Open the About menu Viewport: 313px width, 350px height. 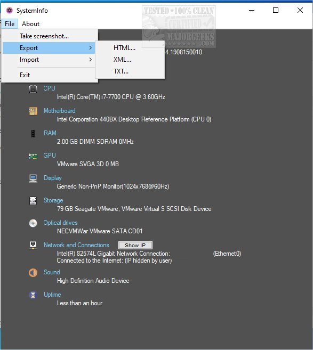(x=30, y=24)
